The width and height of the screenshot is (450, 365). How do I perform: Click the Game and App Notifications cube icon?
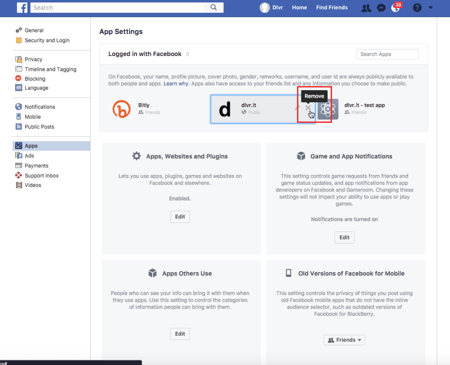click(x=301, y=156)
